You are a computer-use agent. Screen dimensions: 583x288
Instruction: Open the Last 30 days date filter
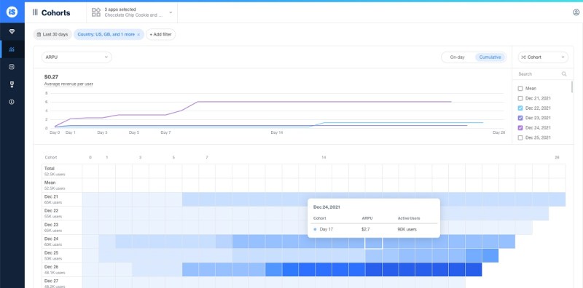[x=52, y=34]
